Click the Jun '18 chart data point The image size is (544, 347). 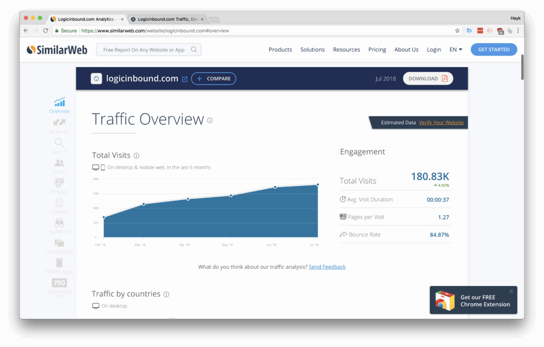click(275, 188)
